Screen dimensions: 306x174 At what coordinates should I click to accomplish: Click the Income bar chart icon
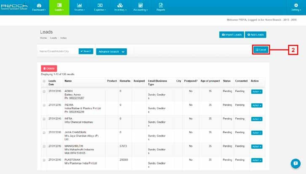coord(79,5)
